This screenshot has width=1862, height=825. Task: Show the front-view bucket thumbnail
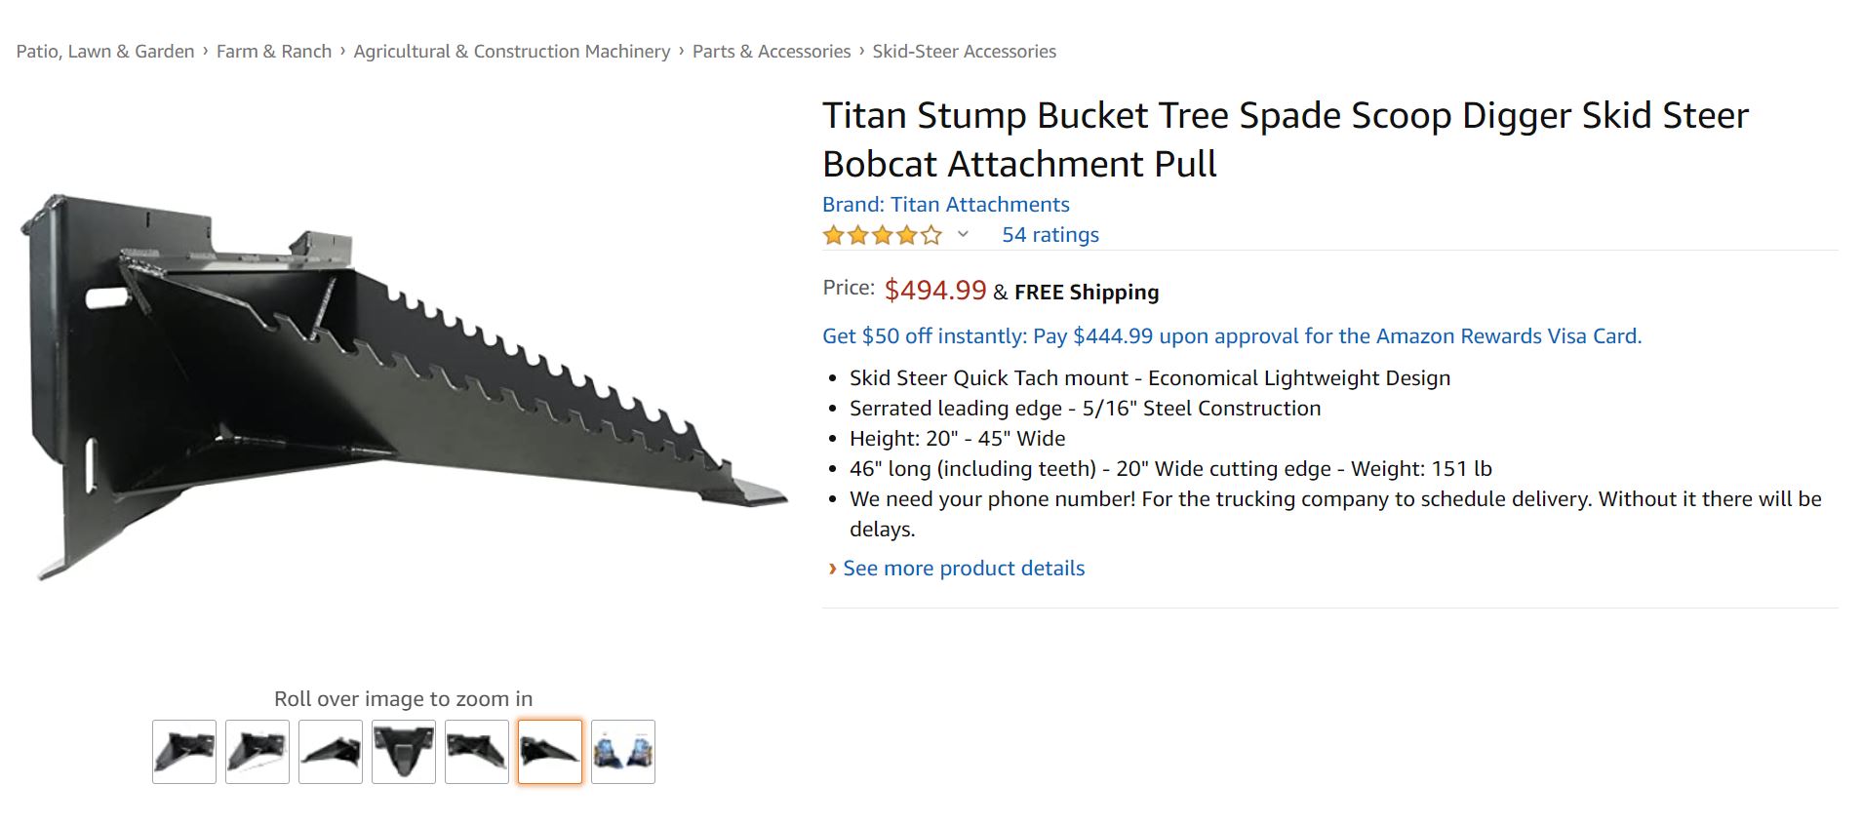point(404,751)
